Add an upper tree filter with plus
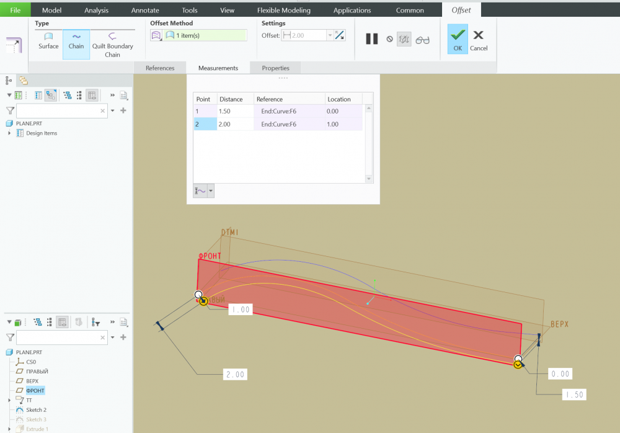Screen dimensions: 620x433 tap(123, 110)
